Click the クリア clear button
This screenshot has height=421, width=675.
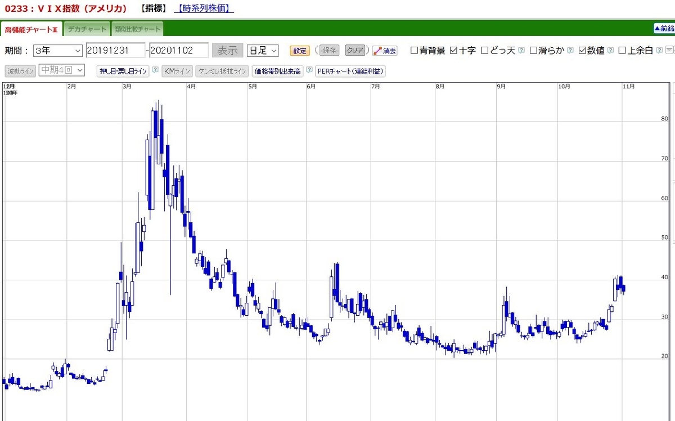click(x=355, y=51)
